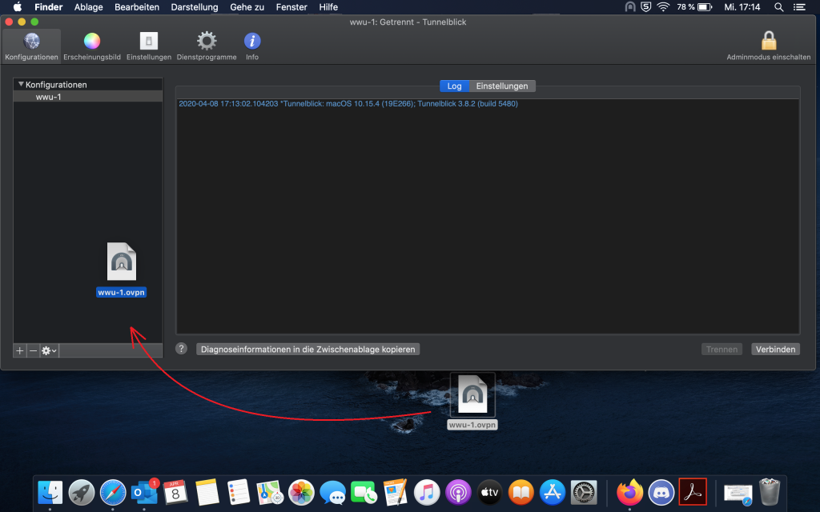Open the Ablage menu
820x512 pixels.
point(88,6)
